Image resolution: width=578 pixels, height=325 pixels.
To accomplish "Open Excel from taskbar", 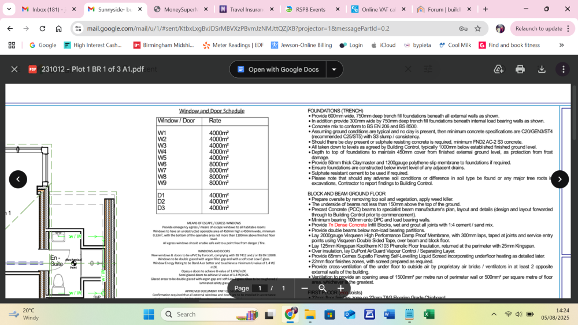I will (429, 315).
